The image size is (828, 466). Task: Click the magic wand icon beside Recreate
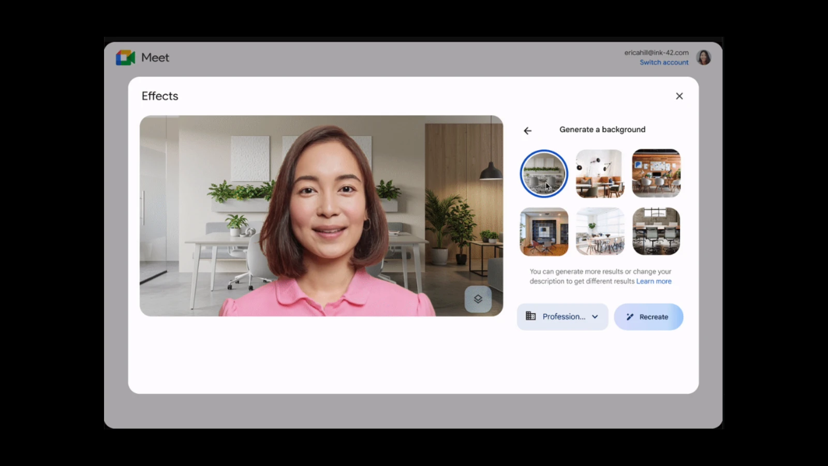pyautogui.click(x=630, y=317)
